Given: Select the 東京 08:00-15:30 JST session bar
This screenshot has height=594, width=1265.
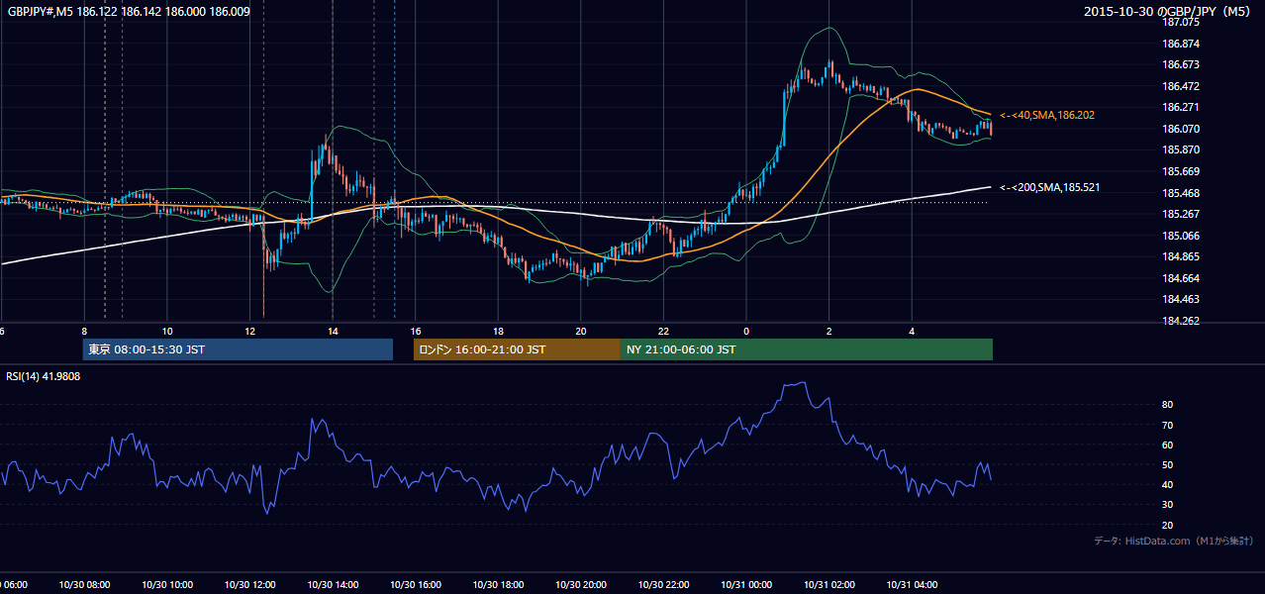Looking at the screenshot, I should (x=238, y=349).
